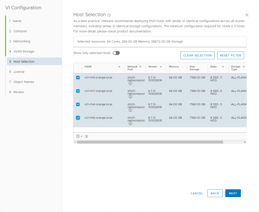The image size is (259, 212).
Task: Click network pool info icon for vcf-r1n5
Action: [130, 83]
